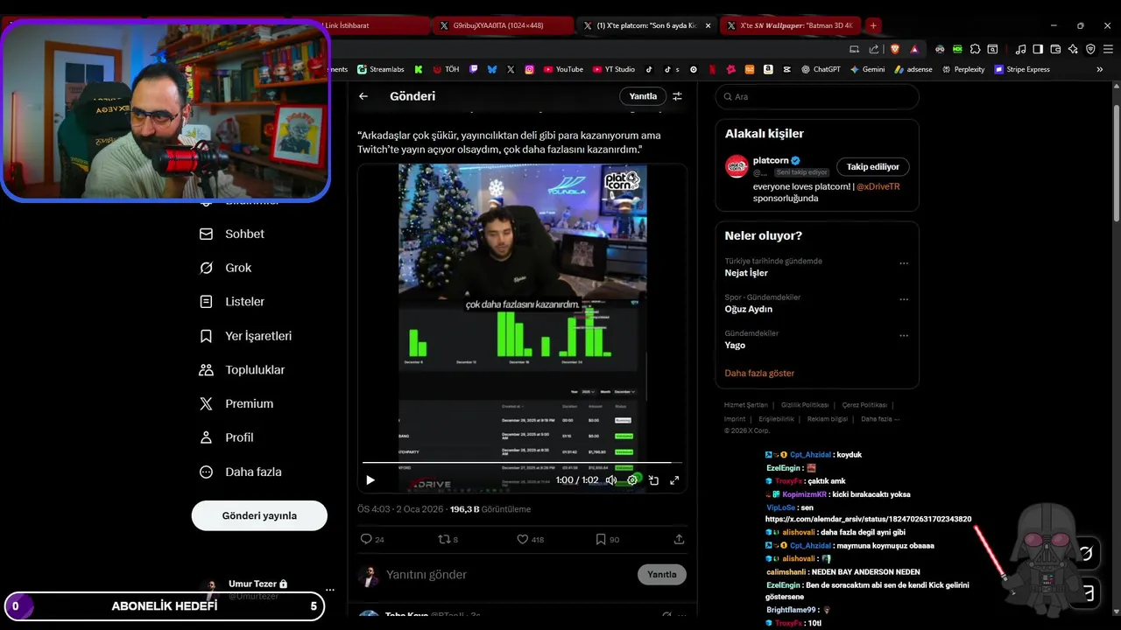Open ChatGPT bookmark
Screen dimensions: 1121x630
pyautogui.click(x=821, y=69)
